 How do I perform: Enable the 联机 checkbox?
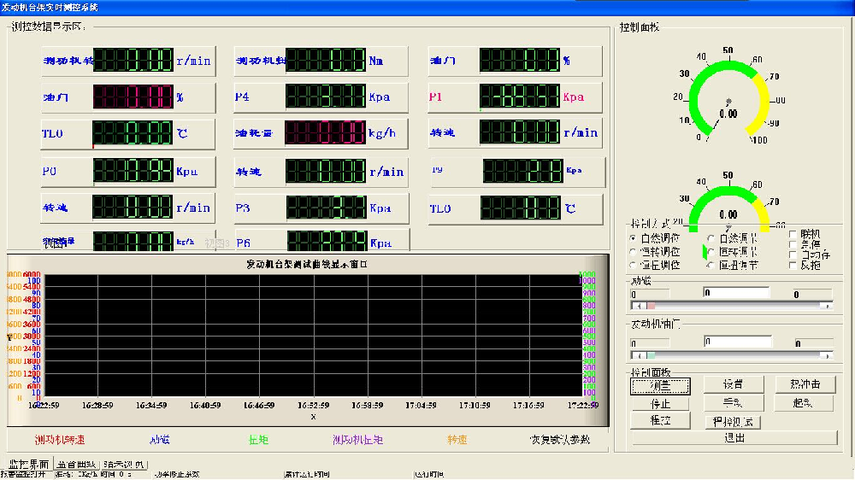[x=793, y=234]
